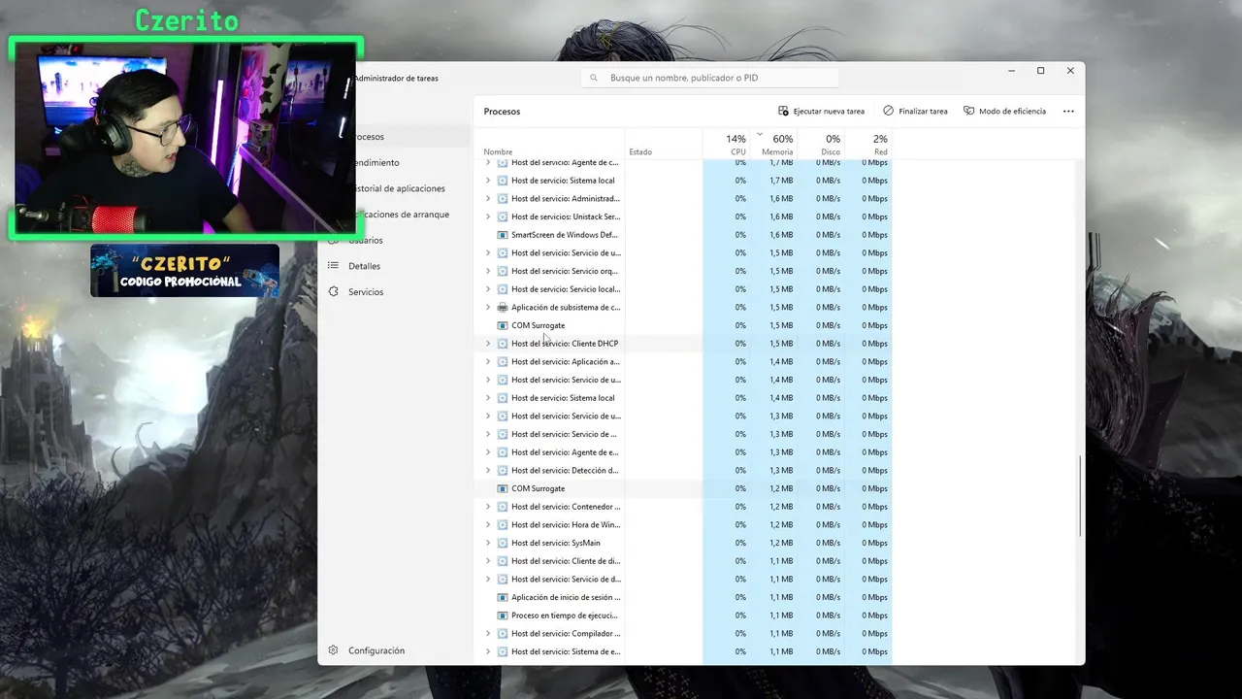The width and height of the screenshot is (1242, 699).
Task: Click the Configuración gear icon
Action: point(333,650)
